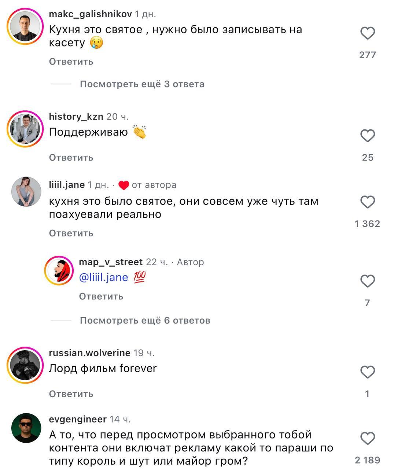Like makc_galishnikov's comment with the heart

point(367,33)
